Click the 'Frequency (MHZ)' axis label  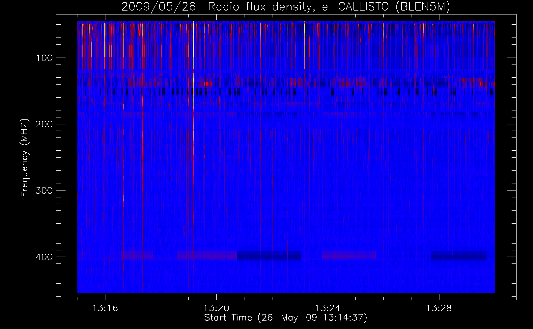[x=25, y=158]
